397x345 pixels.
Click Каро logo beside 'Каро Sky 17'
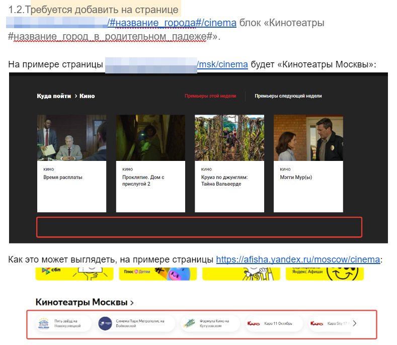[x=316, y=323]
